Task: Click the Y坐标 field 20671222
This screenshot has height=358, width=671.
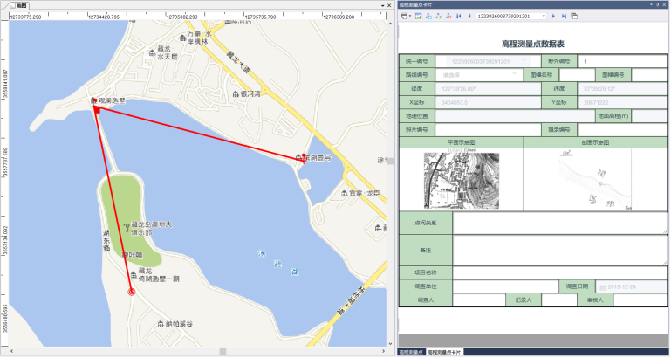Action: point(622,103)
